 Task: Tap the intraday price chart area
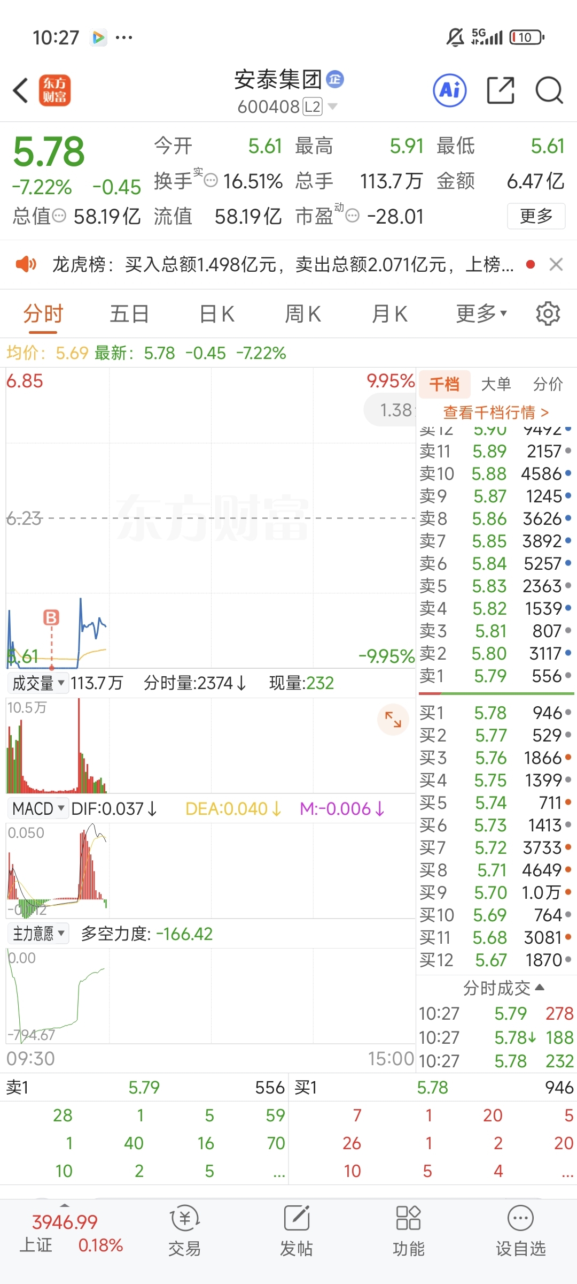(210, 518)
